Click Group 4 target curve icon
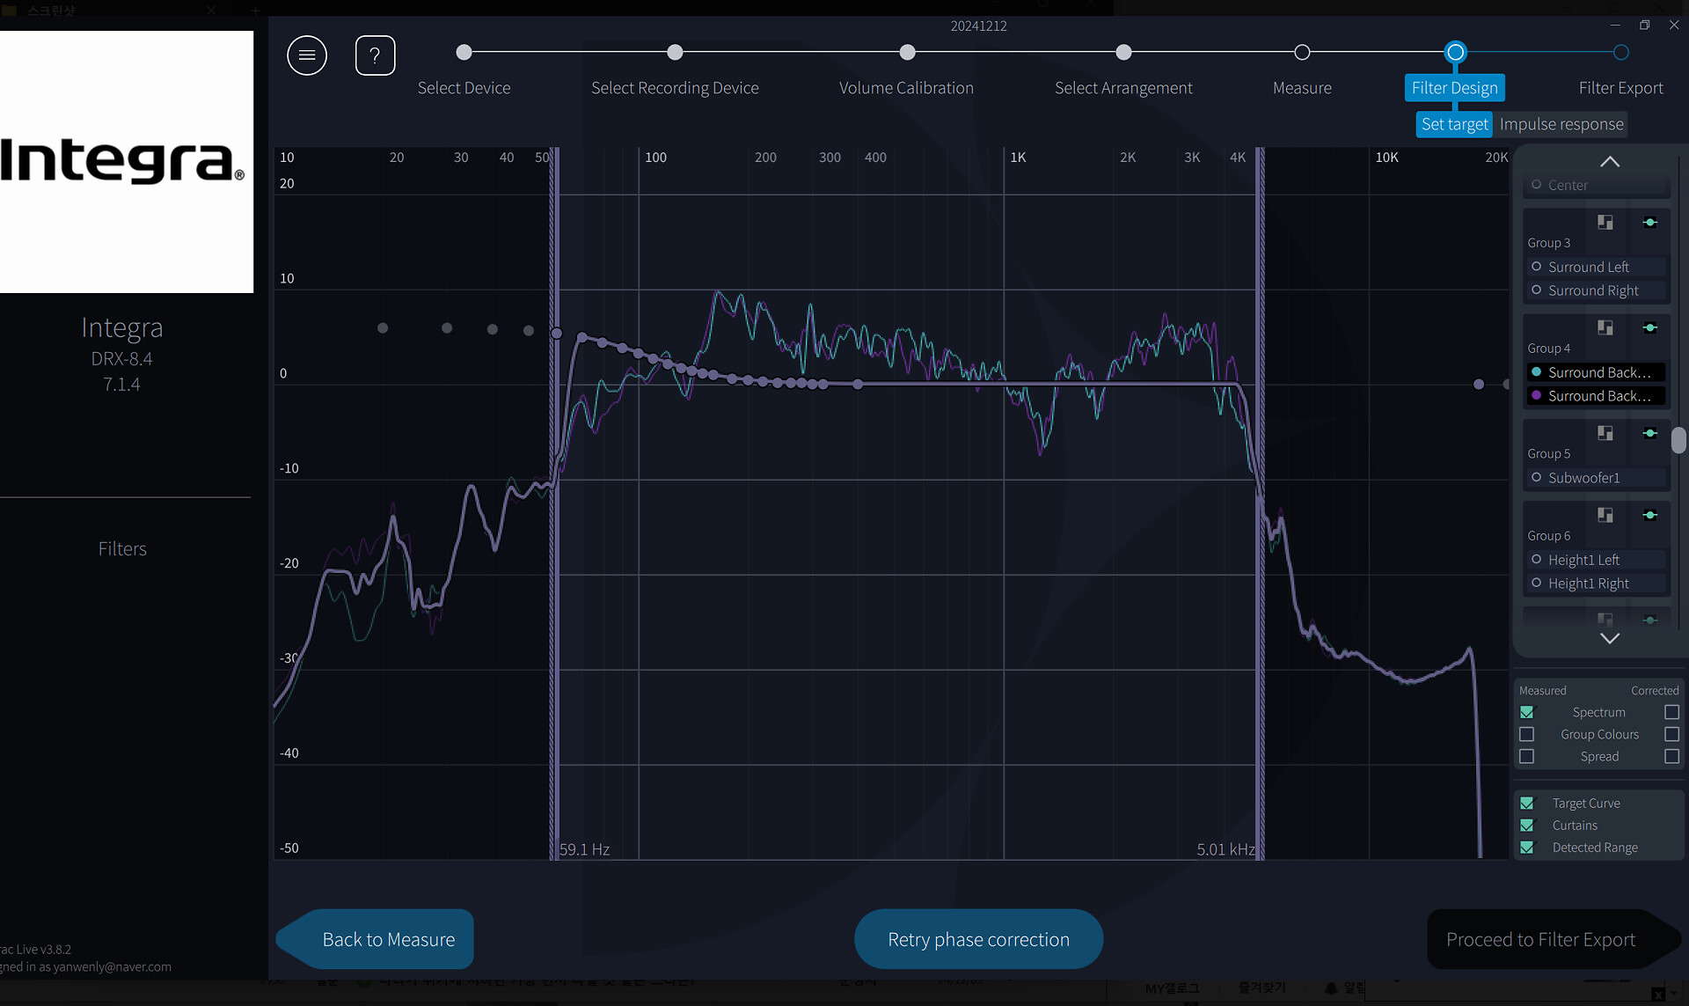Viewport: 1689px width, 1006px height. pyautogui.click(x=1649, y=328)
